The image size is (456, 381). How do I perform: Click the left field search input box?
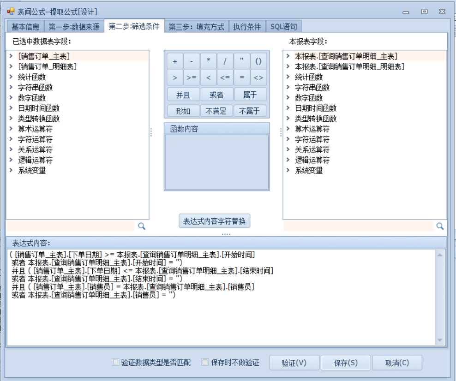coord(71,226)
